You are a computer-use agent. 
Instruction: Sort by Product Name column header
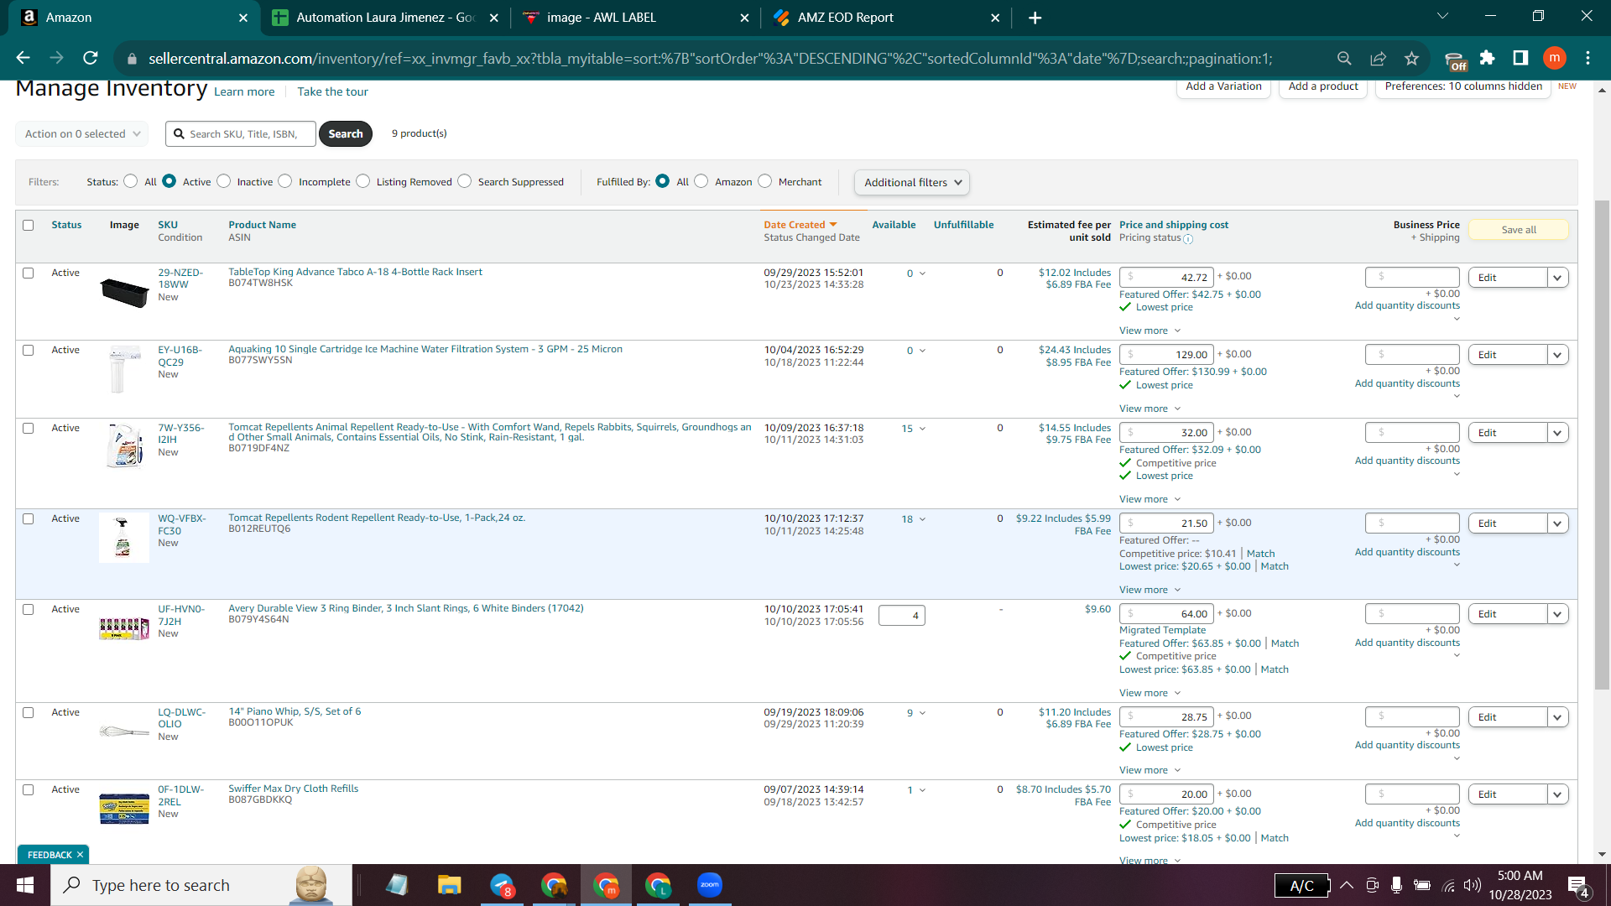(x=263, y=225)
